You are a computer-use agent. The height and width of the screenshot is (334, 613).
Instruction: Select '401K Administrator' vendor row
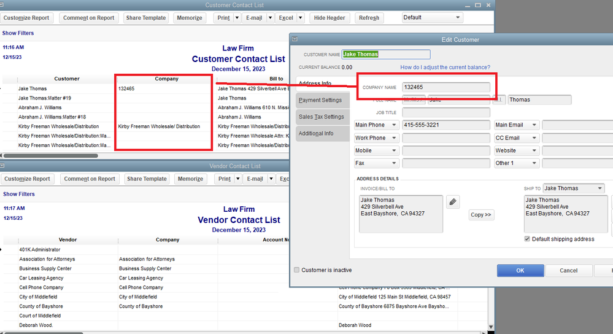coord(40,249)
